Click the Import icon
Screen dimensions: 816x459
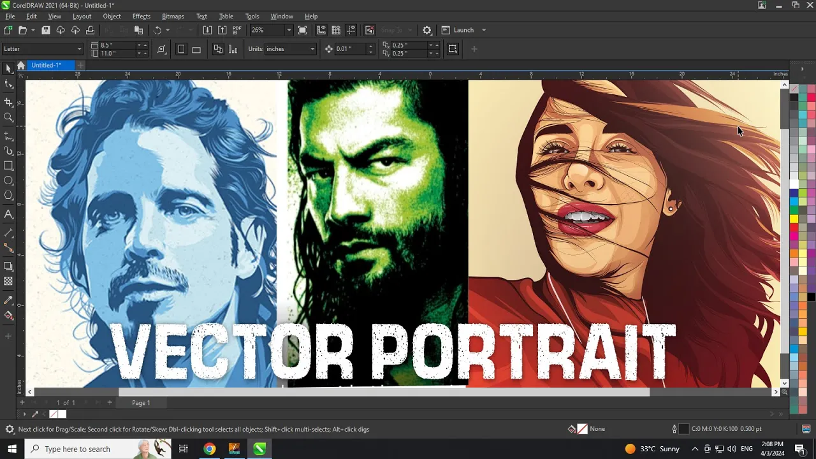(x=207, y=30)
